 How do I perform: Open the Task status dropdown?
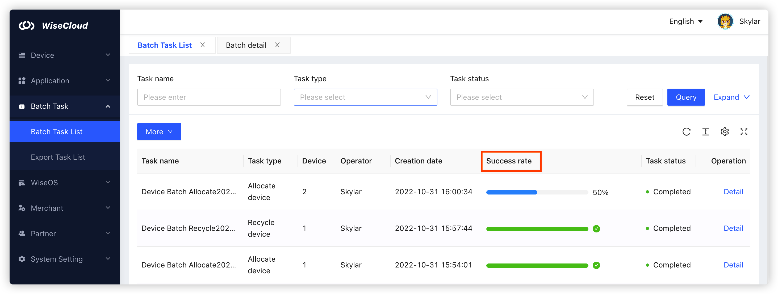coord(522,97)
